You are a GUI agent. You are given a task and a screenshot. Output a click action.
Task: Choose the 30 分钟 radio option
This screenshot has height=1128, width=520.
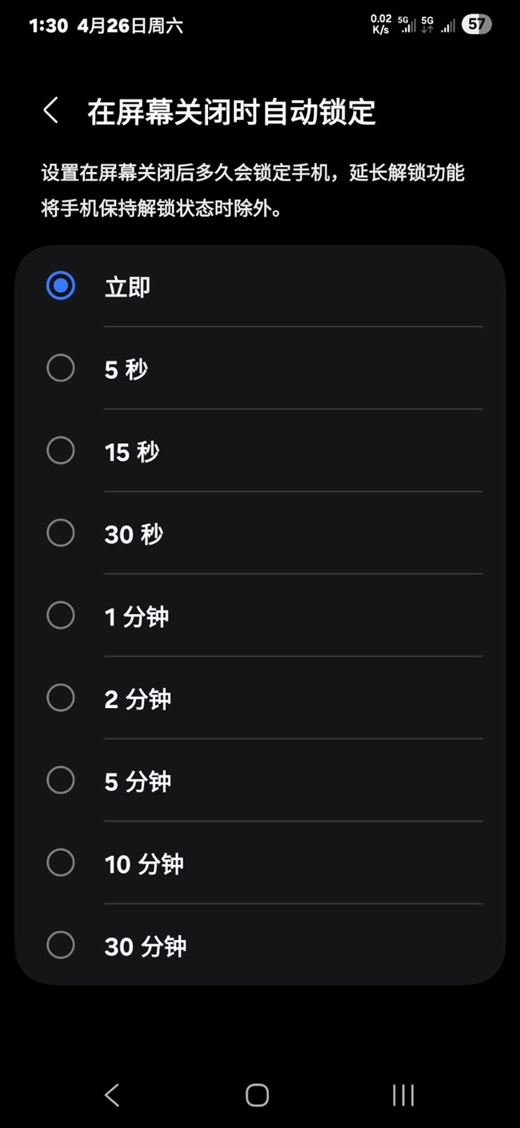[x=61, y=946]
